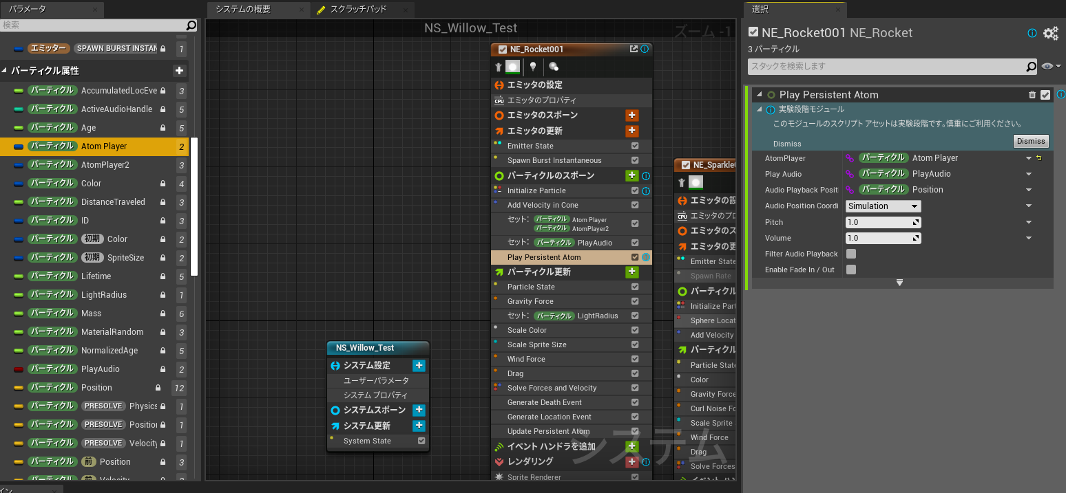Enable the Filter Audio Playback checkbox

pos(851,254)
